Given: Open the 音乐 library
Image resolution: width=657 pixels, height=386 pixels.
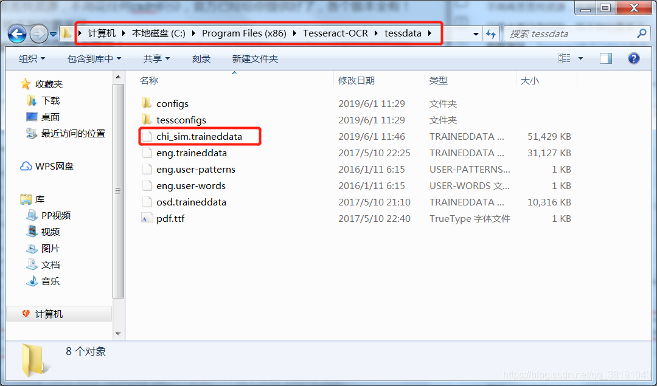Looking at the screenshot, I should click(x=50, y=281).
